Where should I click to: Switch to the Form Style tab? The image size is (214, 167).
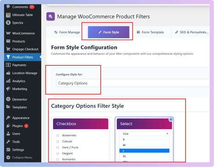click(x=109, y=32)
